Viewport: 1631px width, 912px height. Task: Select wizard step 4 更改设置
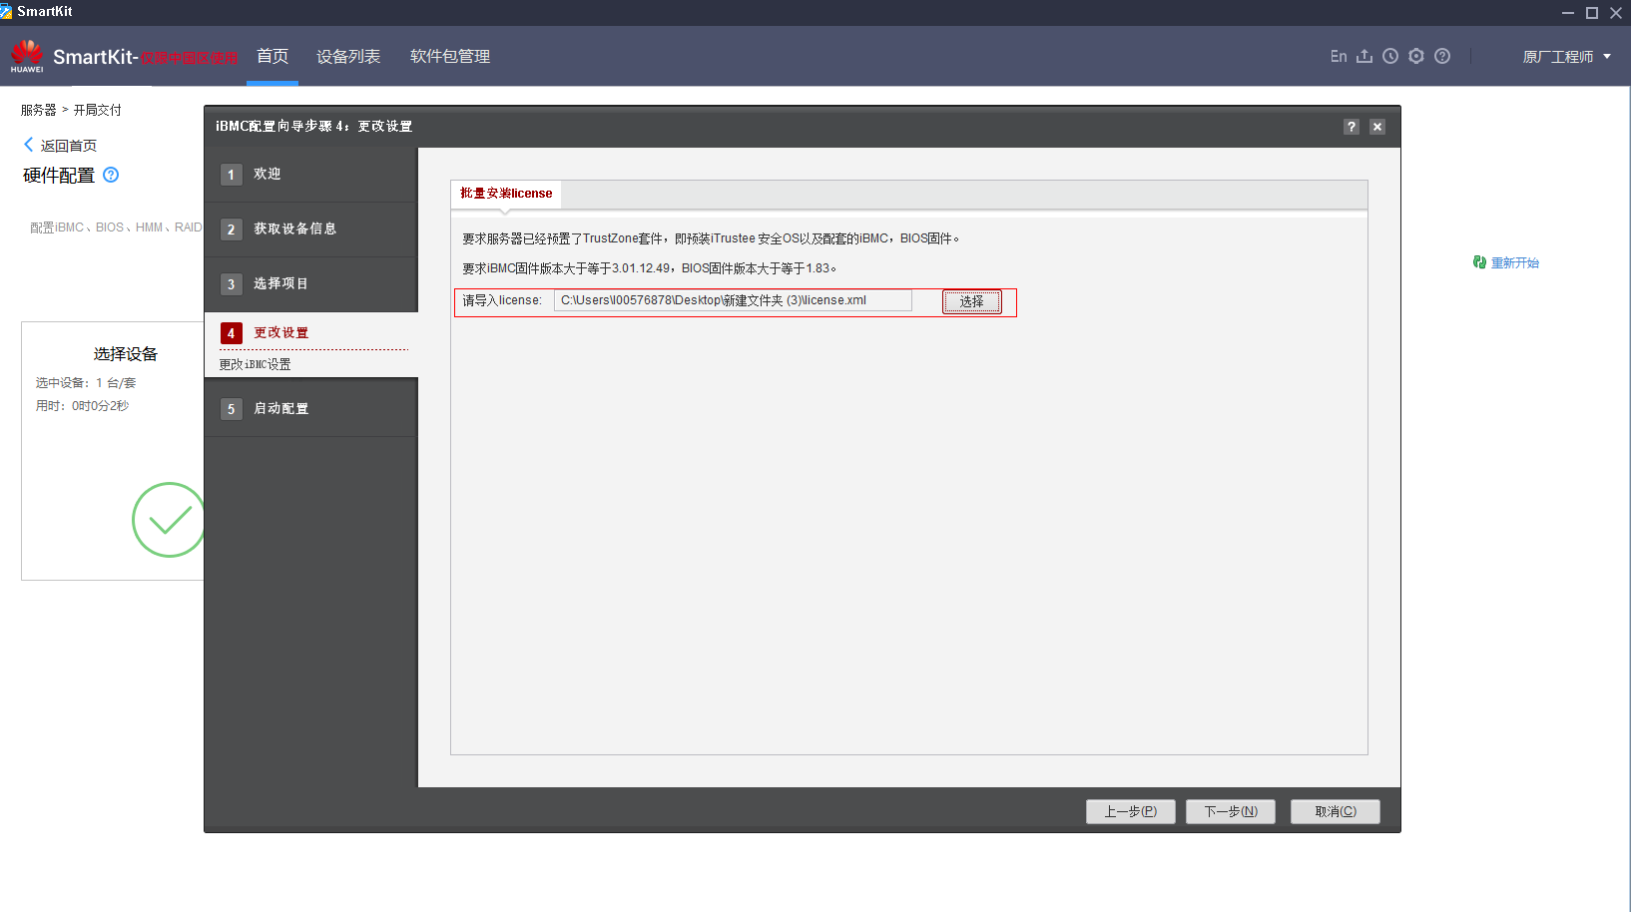coord(311,333)
